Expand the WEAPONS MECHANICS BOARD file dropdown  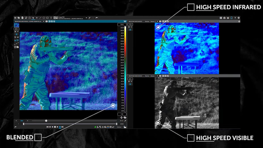click(44, 22)
